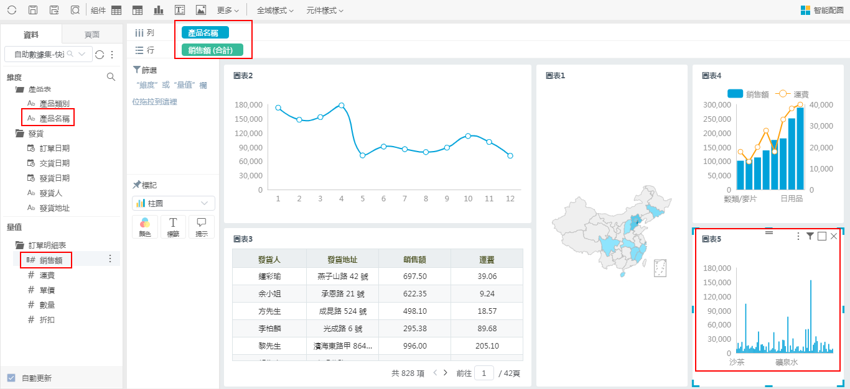Collapse the 產品表 folder in tree
This screenshot has height=389, width=850.
(20, 89)
